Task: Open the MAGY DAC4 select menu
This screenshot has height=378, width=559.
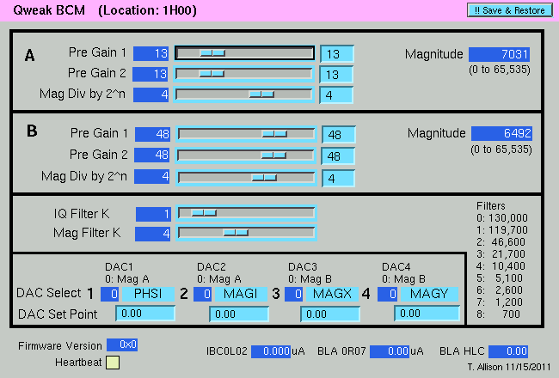Action: pos(429,294)
